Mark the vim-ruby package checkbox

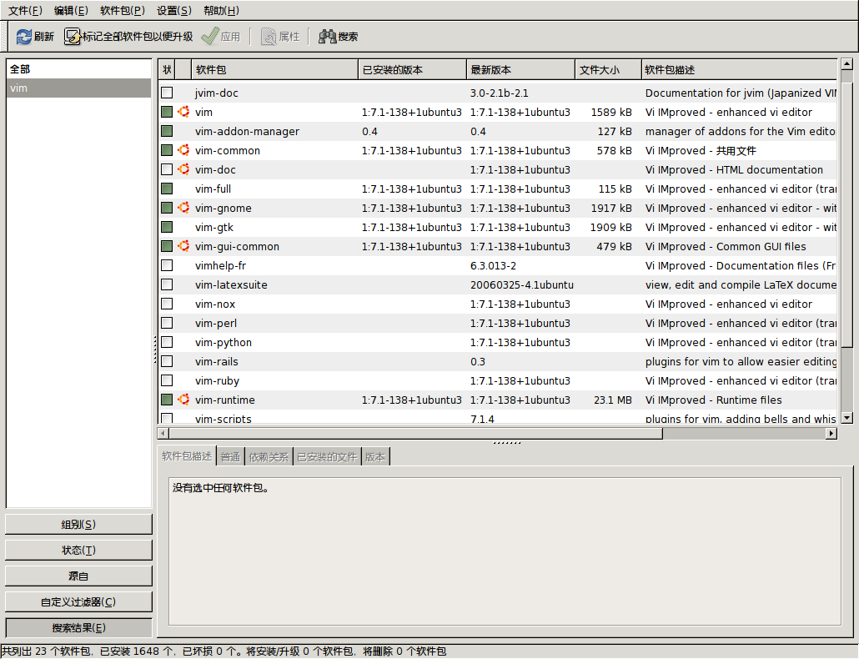pyautogui.click(x=167, y=380)
